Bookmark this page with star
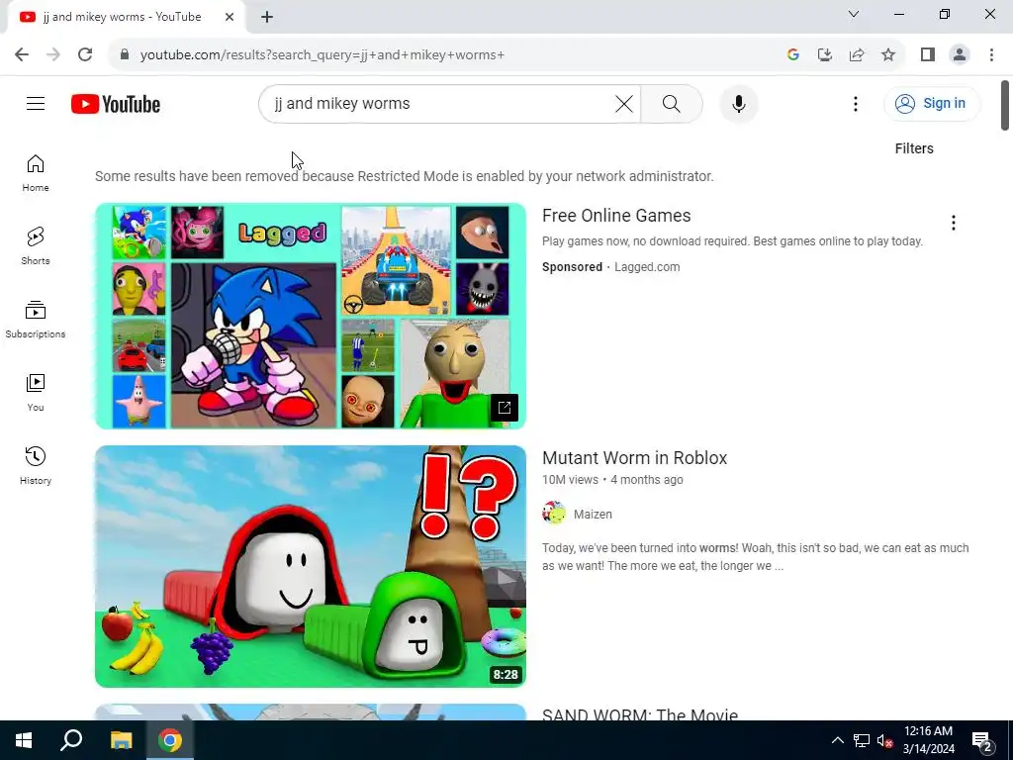Screen dimensions: 1013x760 click(888, 54)
